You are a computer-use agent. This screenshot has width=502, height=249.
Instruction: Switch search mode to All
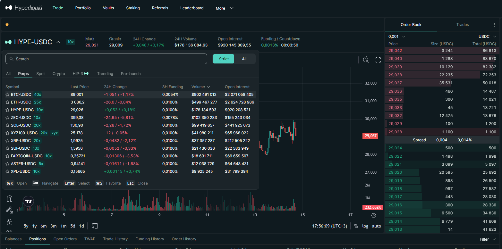[x=244, y=59]
